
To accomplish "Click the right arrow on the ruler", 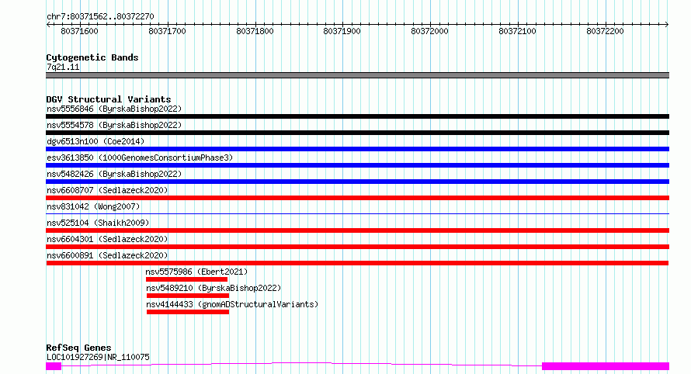I will tap(667, 25).
